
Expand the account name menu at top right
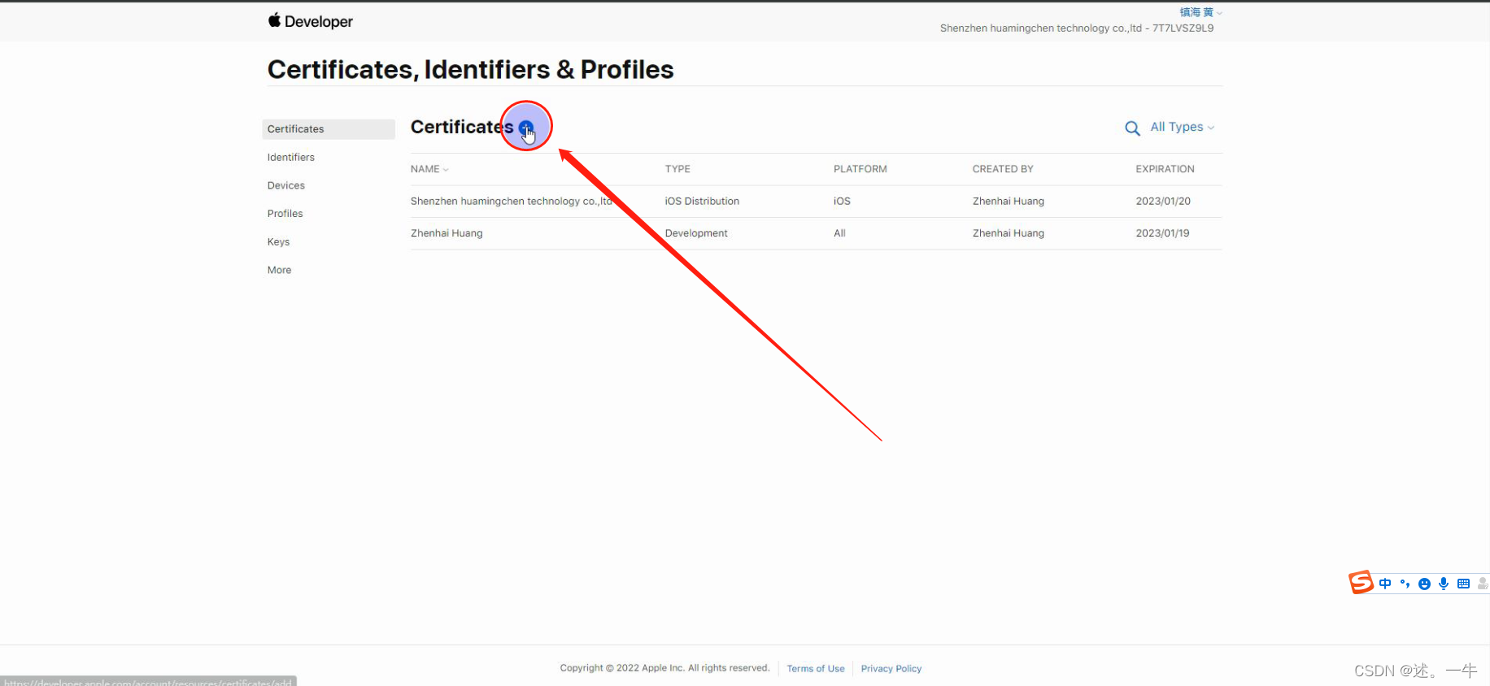coord(1200,12)
